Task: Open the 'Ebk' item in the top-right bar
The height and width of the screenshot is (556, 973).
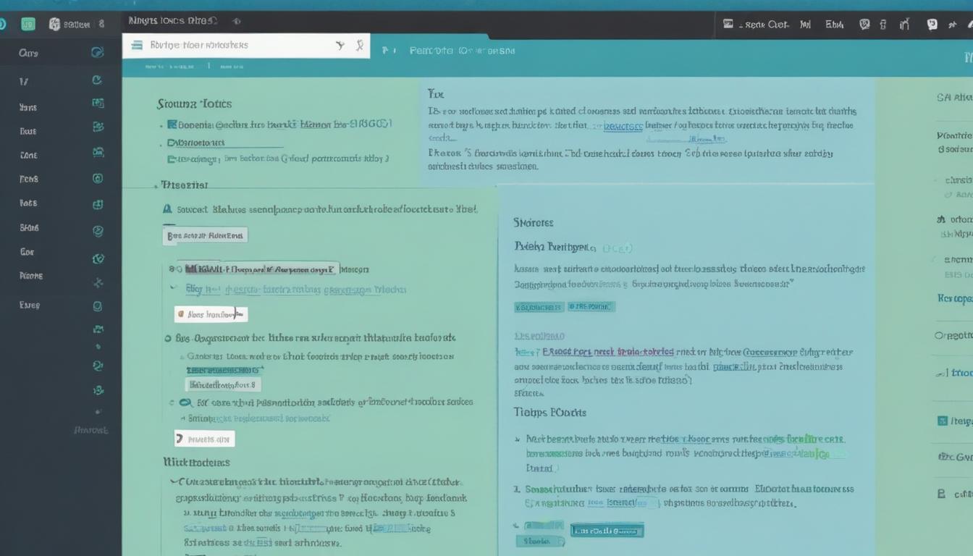Action: tap(834, 24)
